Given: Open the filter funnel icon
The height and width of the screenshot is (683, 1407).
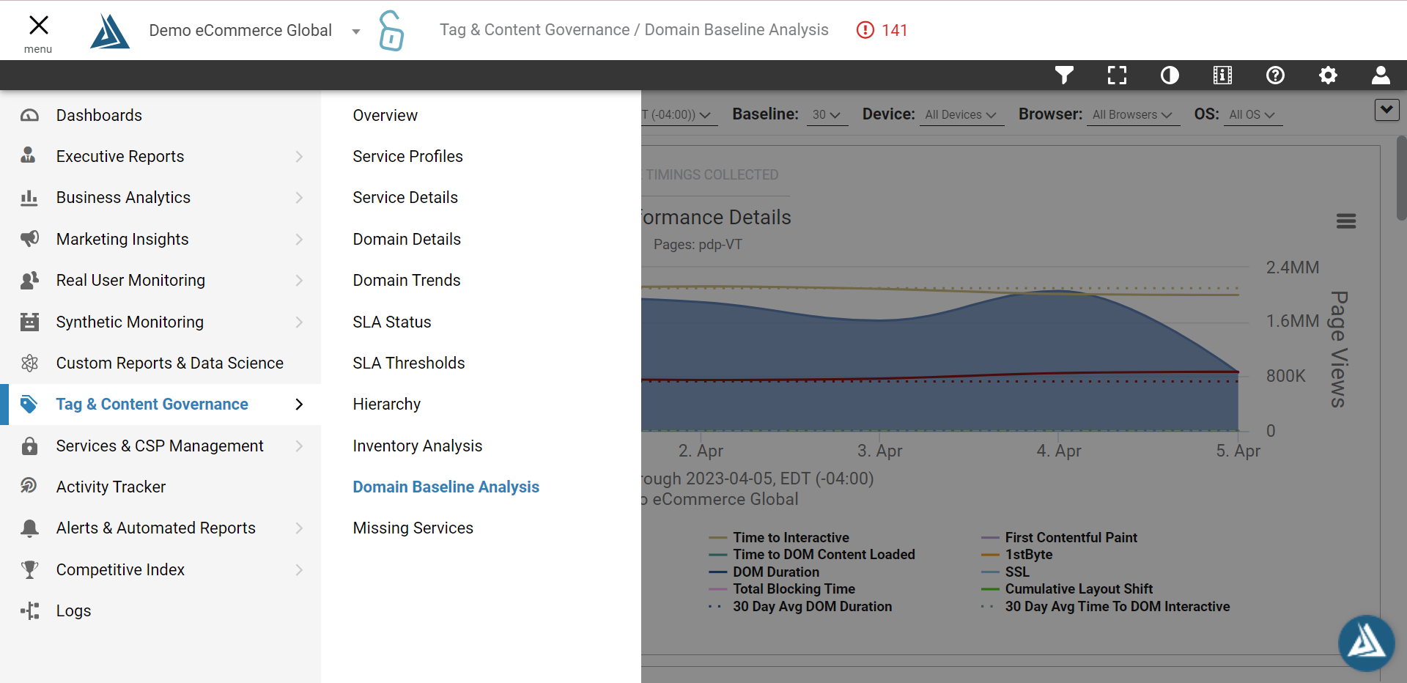Looking at the screenshot, I should (x=1064, y=75).
